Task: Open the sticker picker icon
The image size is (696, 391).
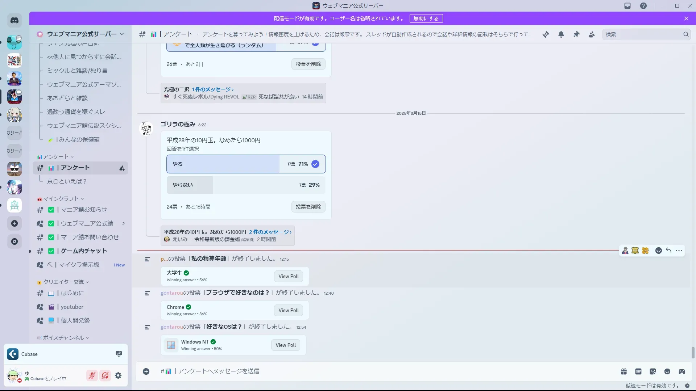Action: coord(653,371)
